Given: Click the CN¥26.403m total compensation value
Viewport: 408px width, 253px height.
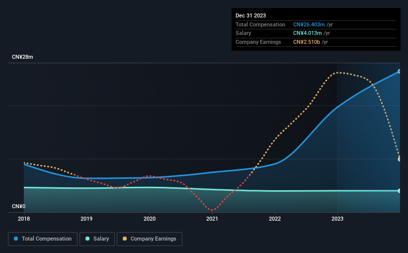Looking at the screenshot, I should click(309, 24).
